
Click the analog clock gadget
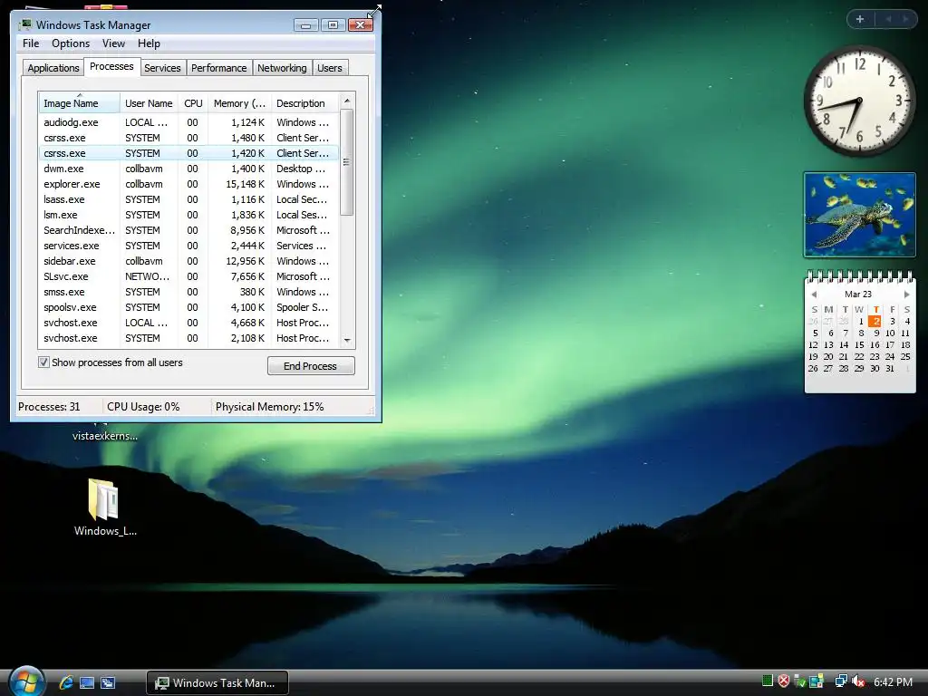pyautogui.click(x=859, y=101)
